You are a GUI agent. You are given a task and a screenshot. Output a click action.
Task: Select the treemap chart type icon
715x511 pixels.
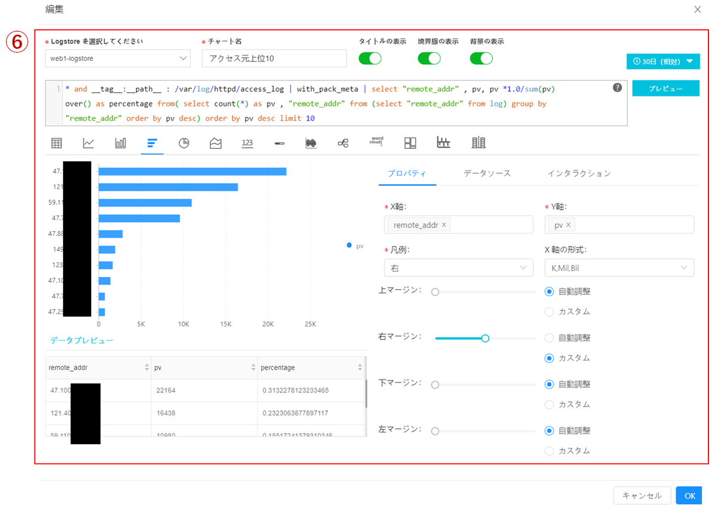[x=410, y=143]
